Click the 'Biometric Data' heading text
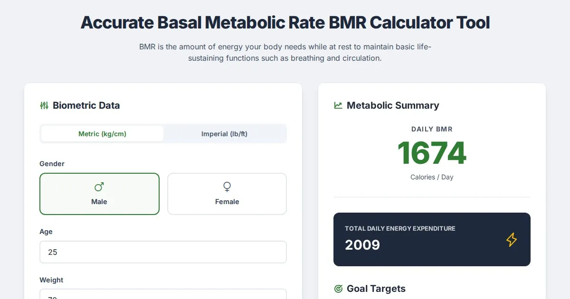The image size is (570, 299). click(86, 105)
